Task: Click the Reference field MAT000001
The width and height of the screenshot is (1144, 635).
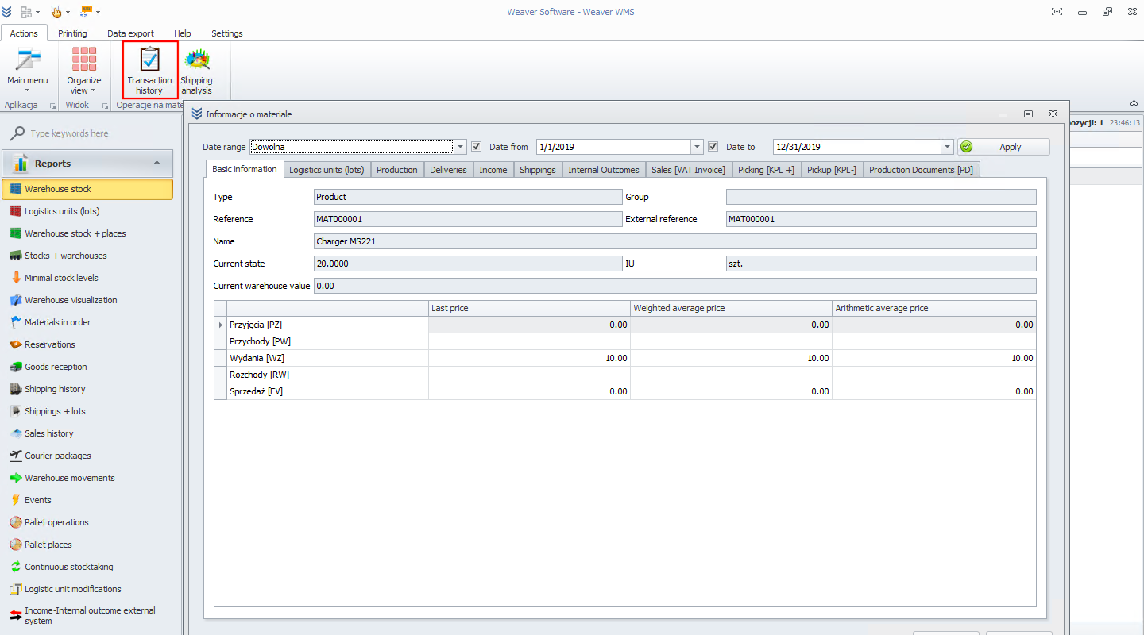Action: (468, 219)
